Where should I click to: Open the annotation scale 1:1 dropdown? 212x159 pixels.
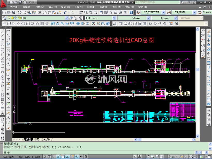tap(173, 157)
